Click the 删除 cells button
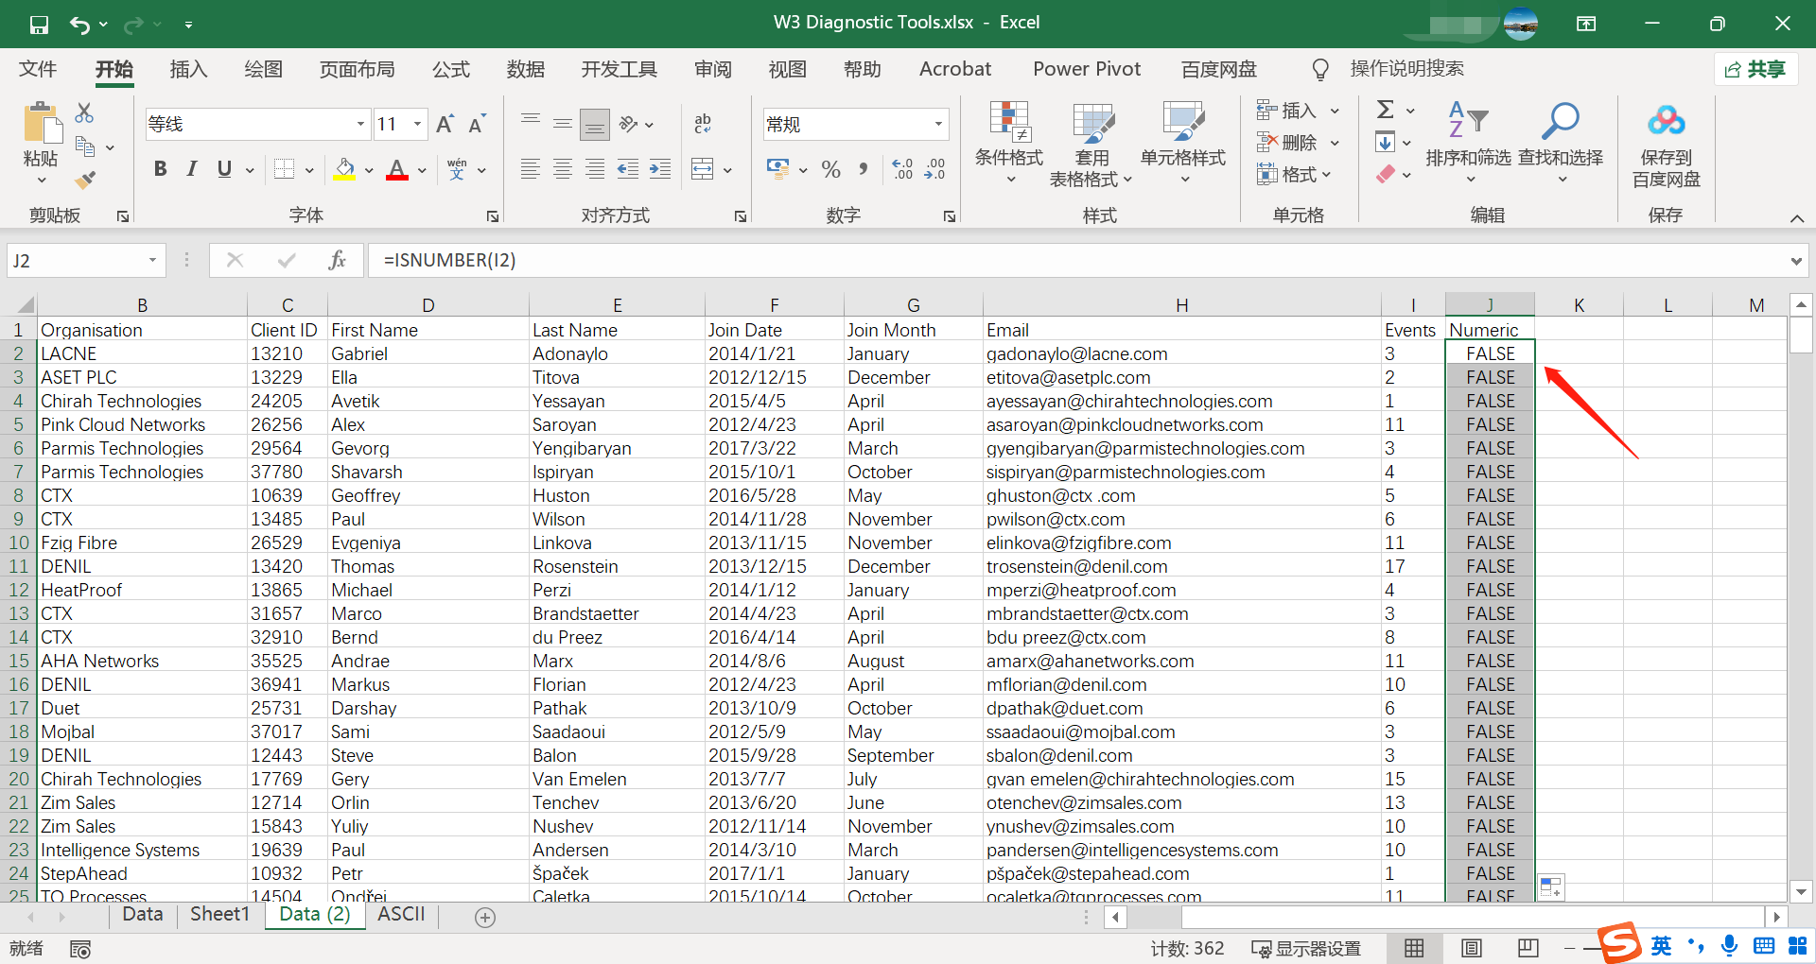 [1298, 143]
